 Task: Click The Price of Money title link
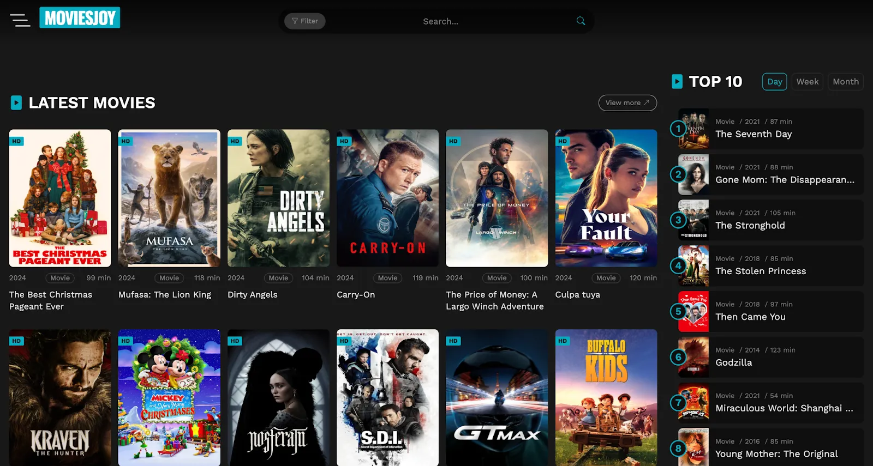click(x=495, y=300)
